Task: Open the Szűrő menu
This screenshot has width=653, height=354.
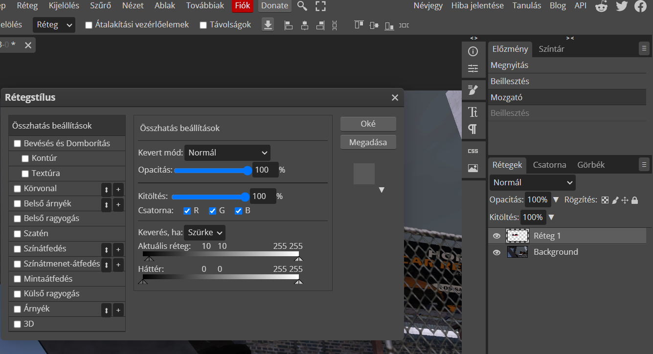Action: [100, 6]
